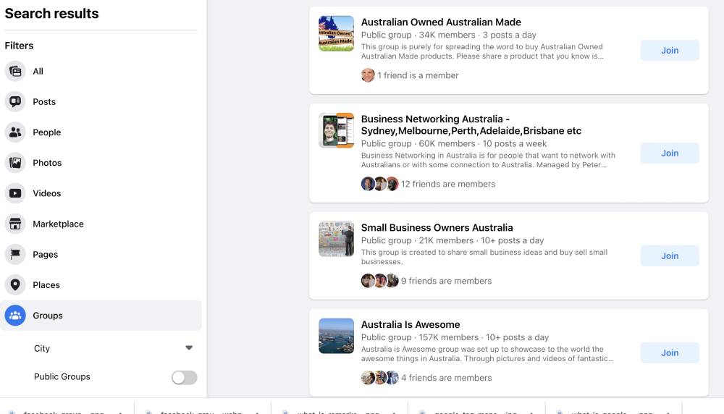Click '12 friends are members' text

[448, 184]
